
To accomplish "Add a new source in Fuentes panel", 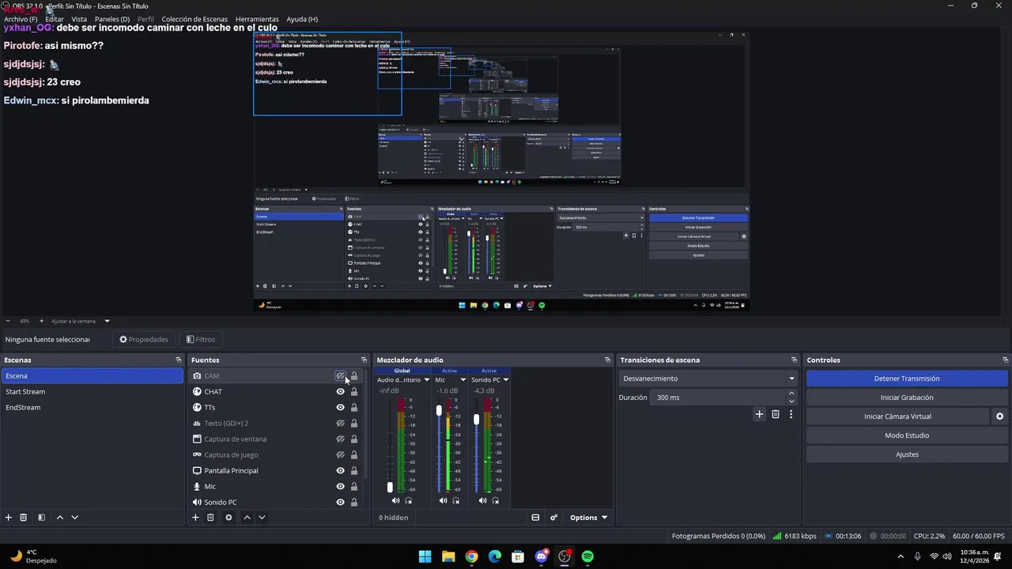I will pyautogui.click(x=195, y=518).
